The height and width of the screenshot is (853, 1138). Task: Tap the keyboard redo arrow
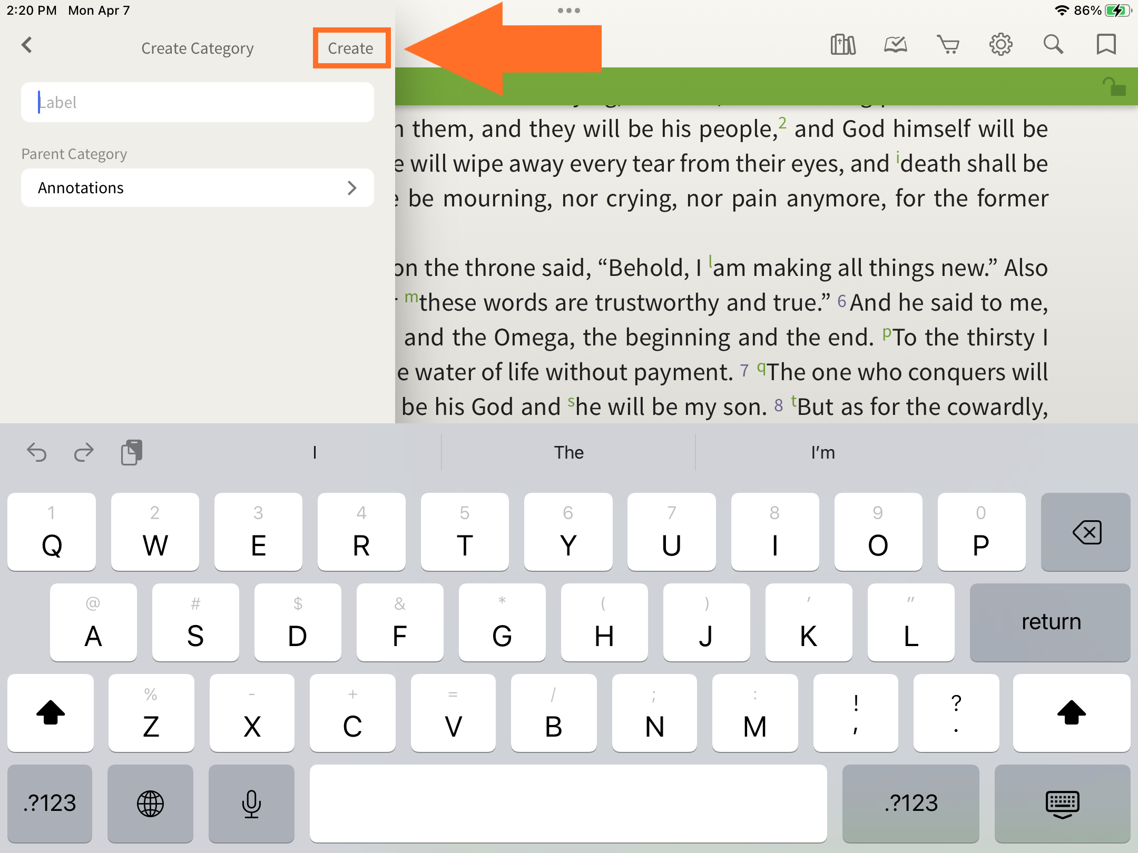84,452
